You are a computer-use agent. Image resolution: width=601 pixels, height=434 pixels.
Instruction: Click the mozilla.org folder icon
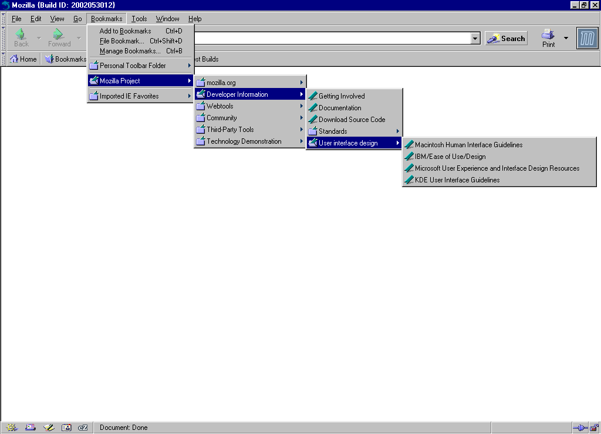pos(201,82)
